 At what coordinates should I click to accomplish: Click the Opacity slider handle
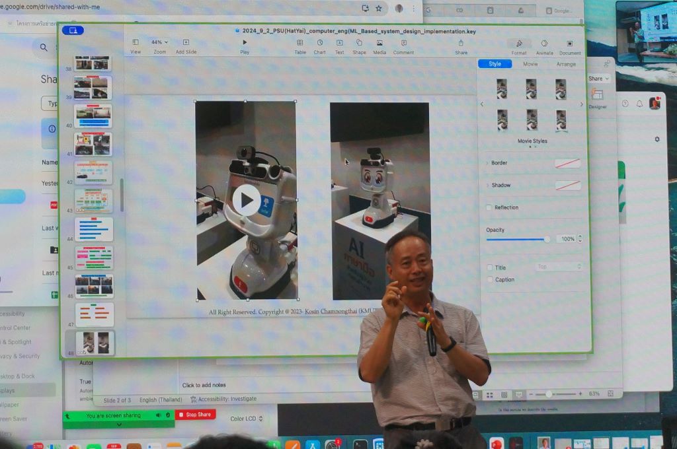[547, 239]
